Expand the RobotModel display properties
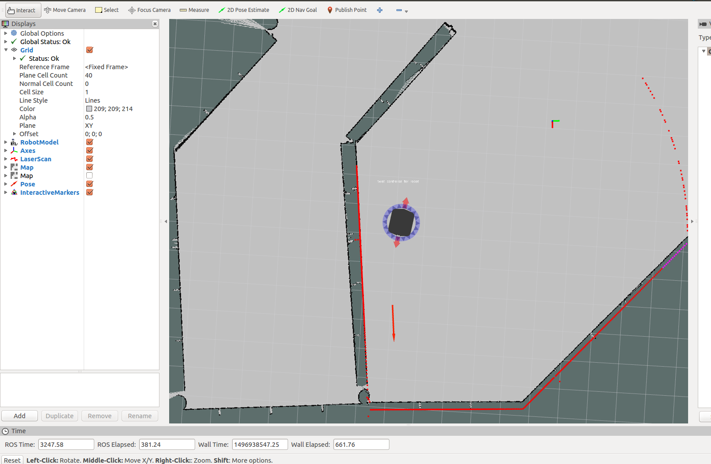711x464 pixels. [x=6, y=142]
